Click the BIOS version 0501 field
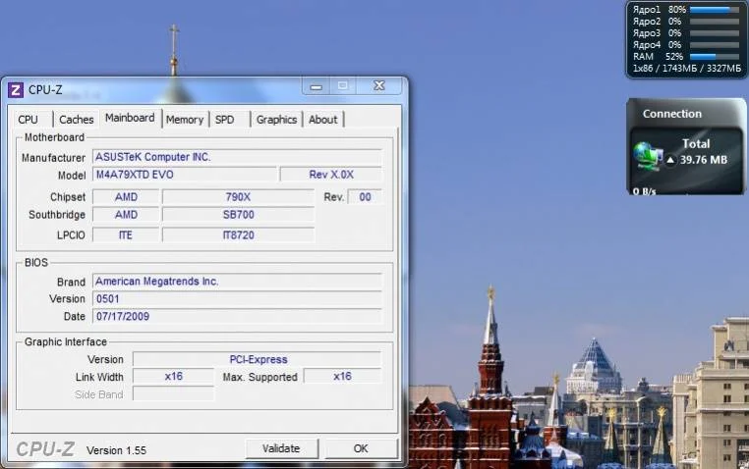Viewport: 749px width, 469px height. 238,299
